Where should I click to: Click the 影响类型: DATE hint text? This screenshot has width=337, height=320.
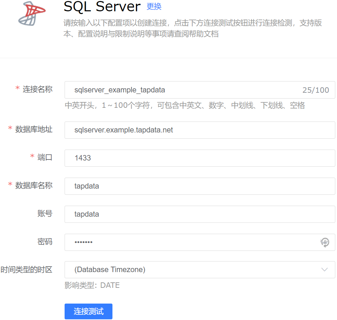click(x=92, y=285)
